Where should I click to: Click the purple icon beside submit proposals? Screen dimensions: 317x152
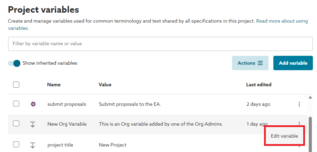33,104
